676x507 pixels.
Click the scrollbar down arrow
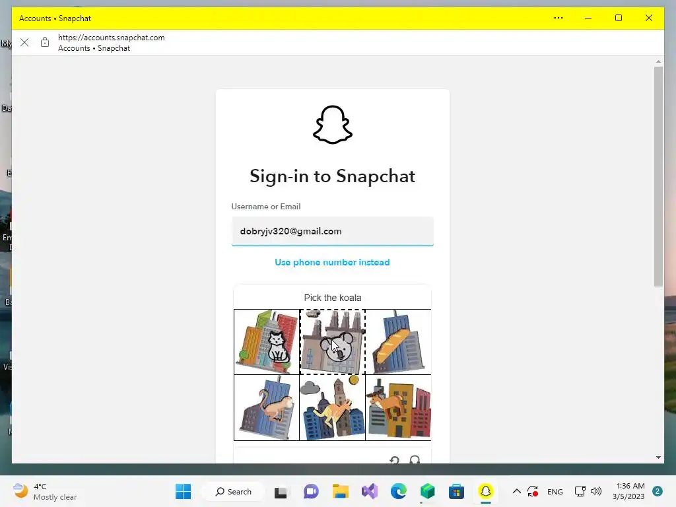pos(658,457)
